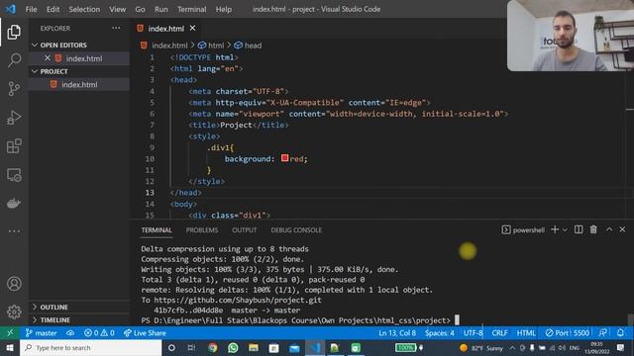The height and width of the screenshot is (356, 634).
Task: Launch Chrome from the taskbar
Action: (x=212, y=347)
